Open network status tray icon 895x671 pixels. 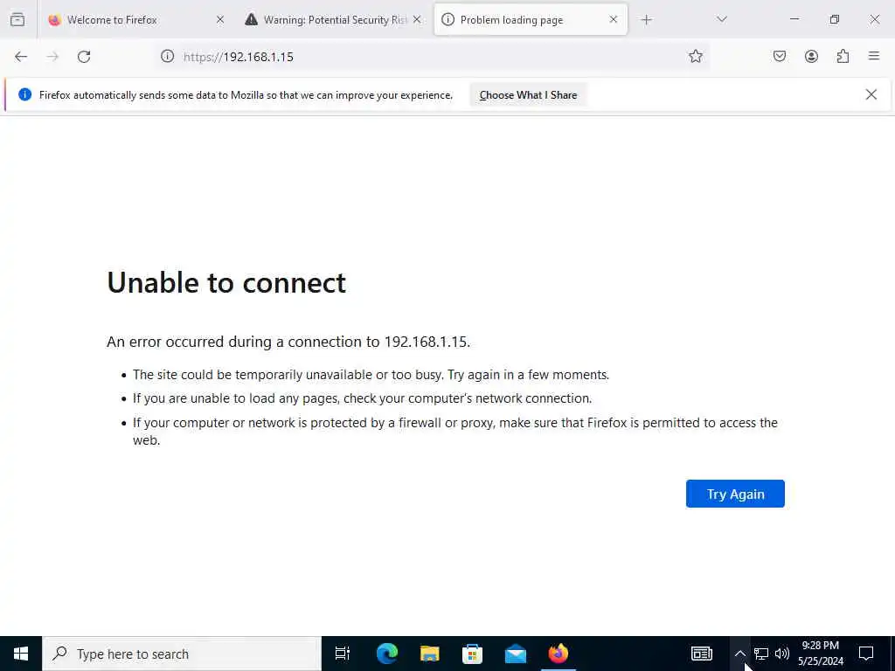(761, 654)
